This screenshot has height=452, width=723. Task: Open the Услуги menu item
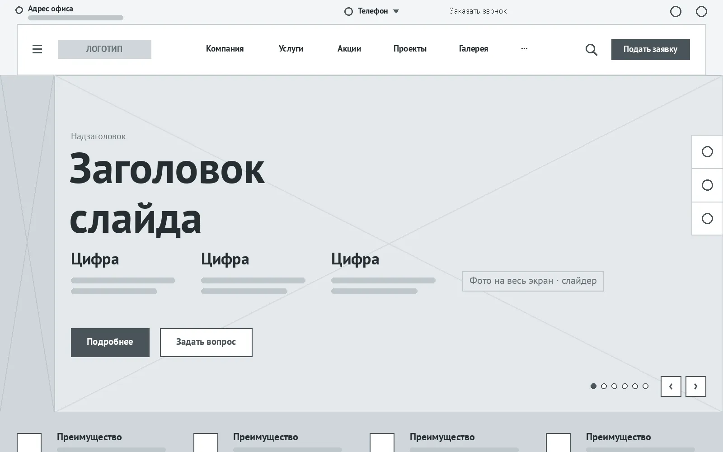291,49
